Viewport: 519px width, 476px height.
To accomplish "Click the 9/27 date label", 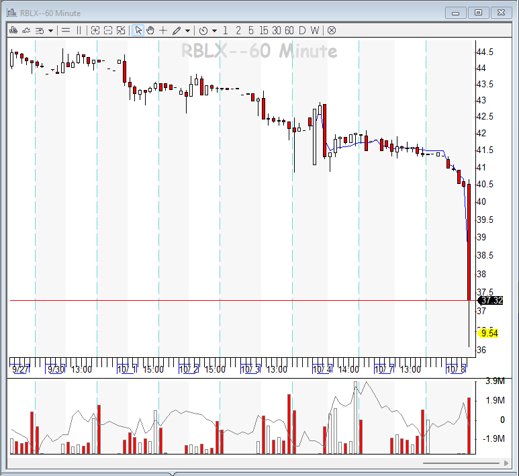I will (x=20, y=369).
